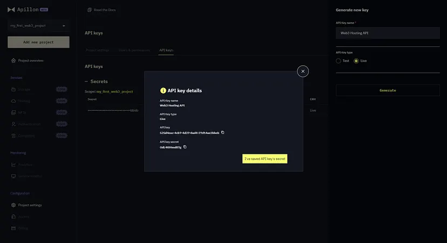Collapse the Secrets section
The image size is (447, 243).
(86, 82)
